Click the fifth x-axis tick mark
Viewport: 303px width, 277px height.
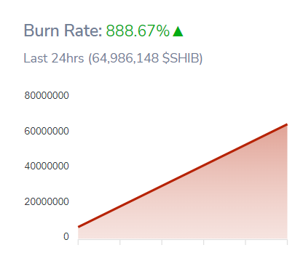(x=245, y=242)
